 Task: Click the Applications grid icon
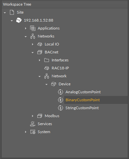coord(33,28)
